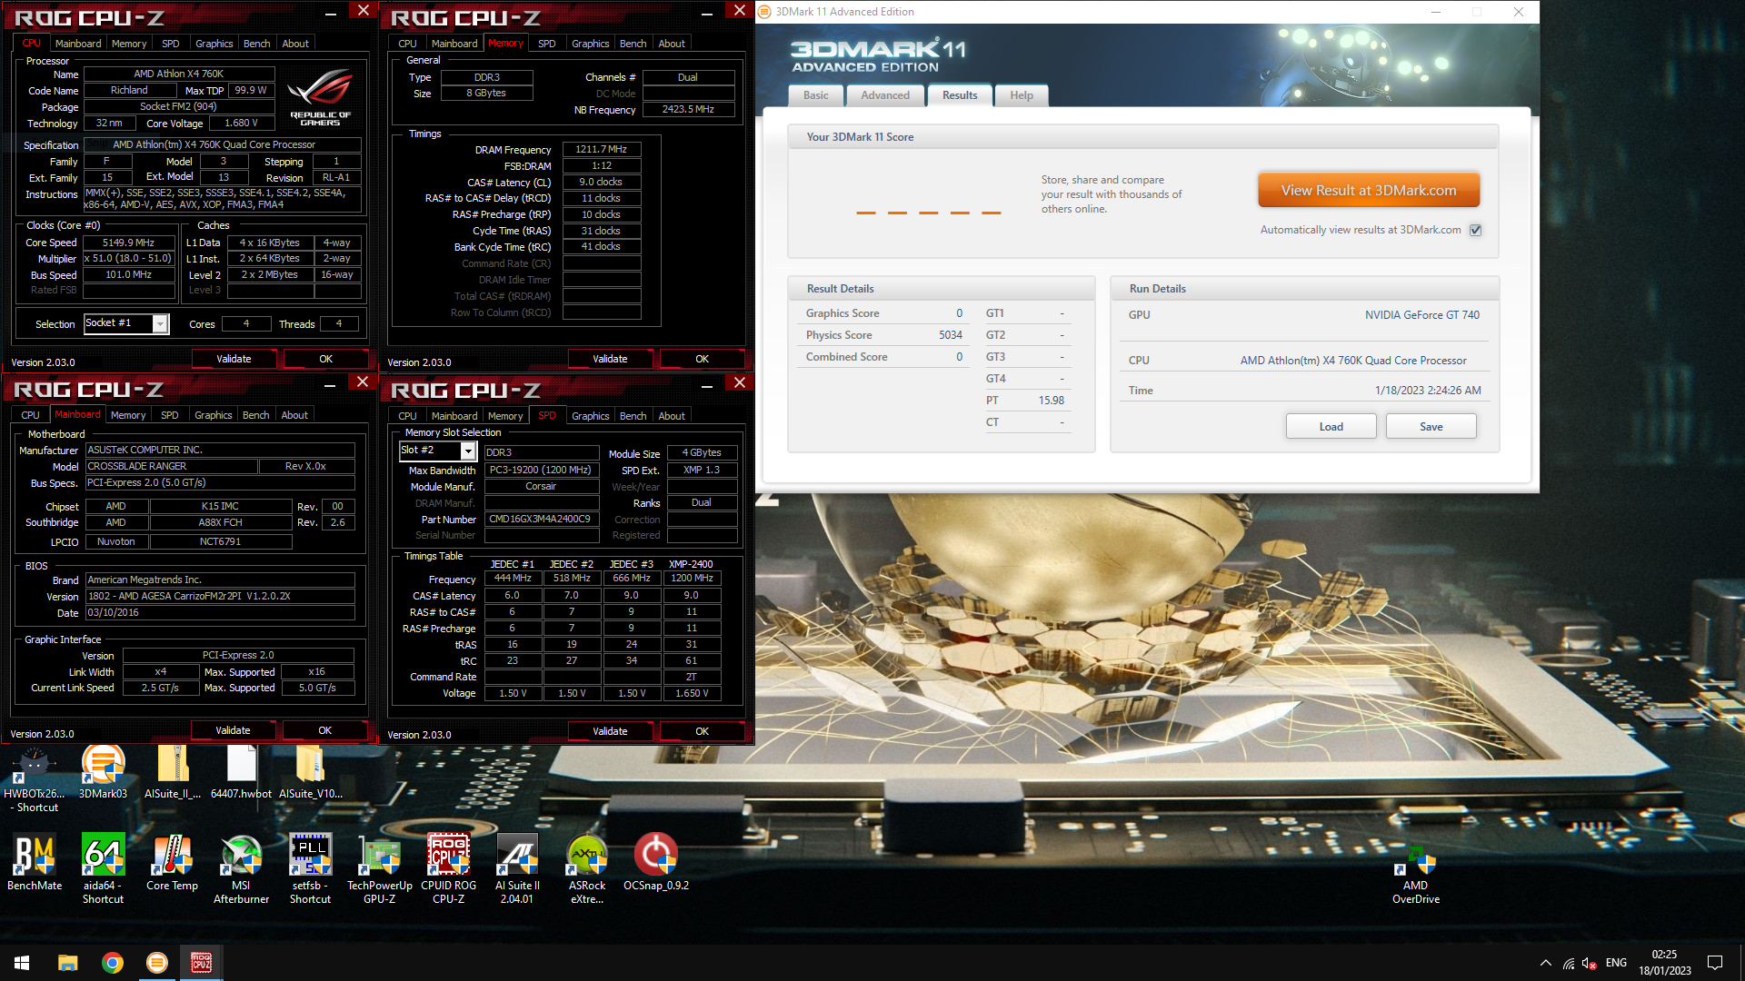This screenshot has height=981, width=1745.
Task: Open About tab in top-left CPU-Z window
Action: pos(295,44)
